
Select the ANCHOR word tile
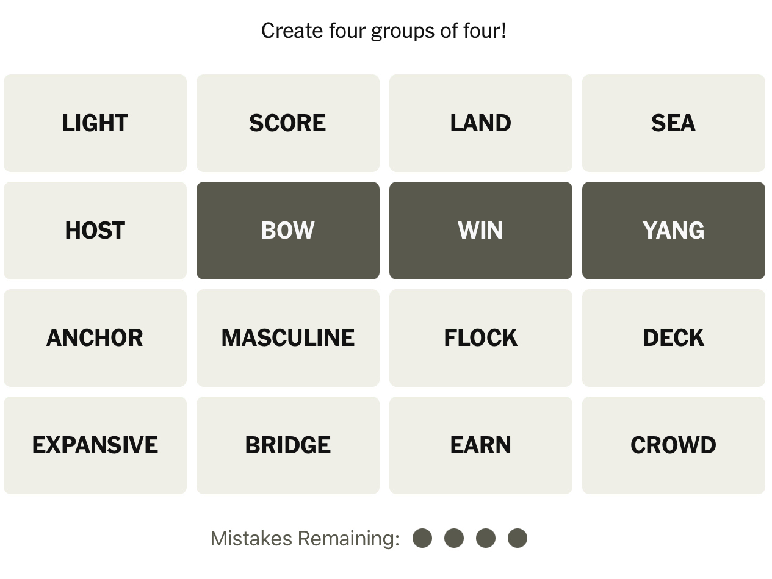pyautogui.click(x=95, y=338)
